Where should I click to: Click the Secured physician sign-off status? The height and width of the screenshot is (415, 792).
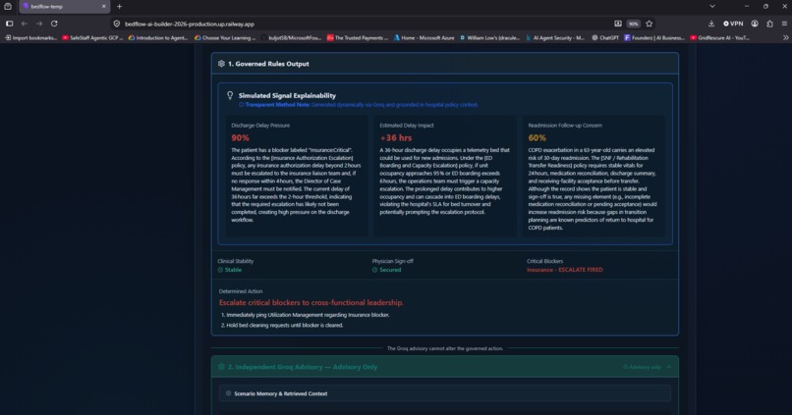point(390,270)
